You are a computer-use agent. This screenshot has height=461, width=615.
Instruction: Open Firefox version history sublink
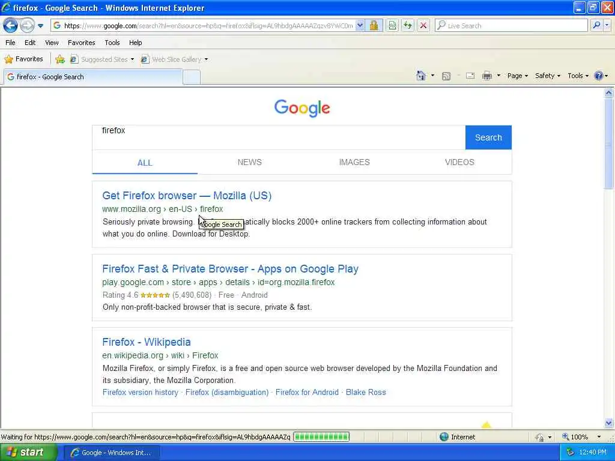(140, 393)
